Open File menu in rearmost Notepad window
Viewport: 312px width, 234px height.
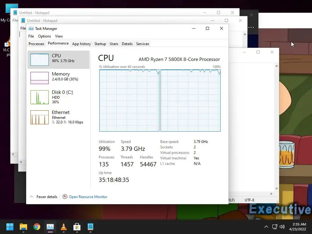pos(15,20)
